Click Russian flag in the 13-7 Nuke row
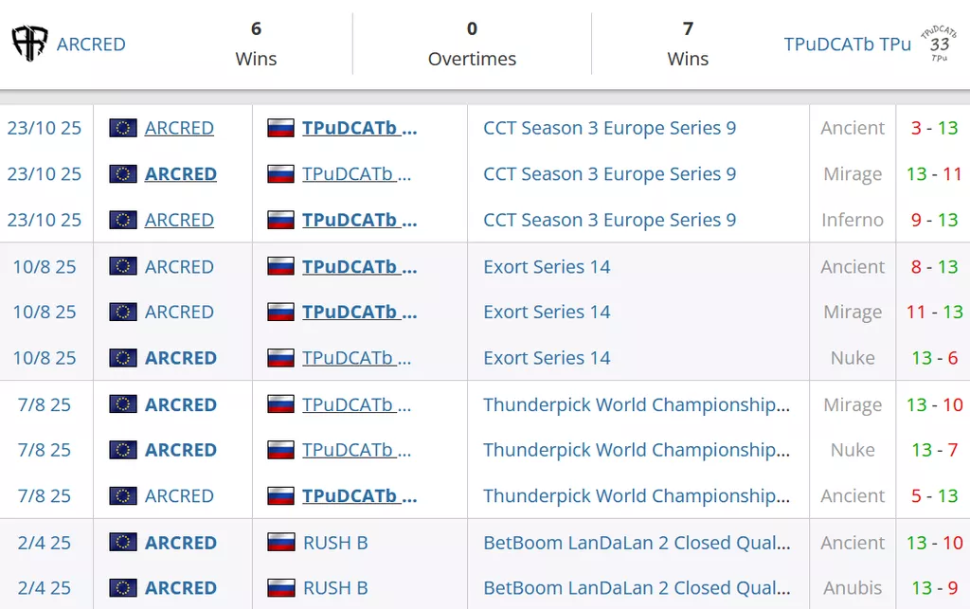Image resolution: width=970 pixels, height=609 pixels. pos(280,450)
